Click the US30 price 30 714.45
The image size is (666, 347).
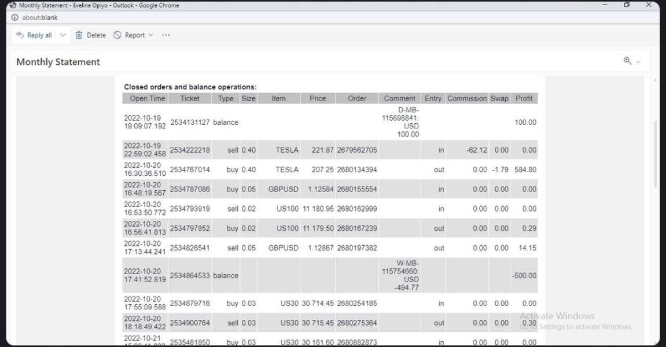[318, 303]
